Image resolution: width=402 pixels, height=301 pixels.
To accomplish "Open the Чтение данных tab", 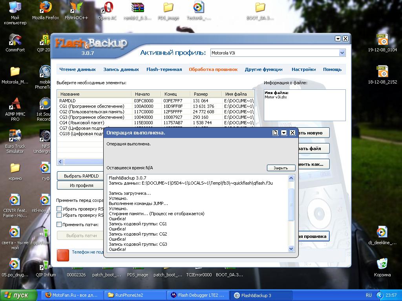I will point(77,69).
